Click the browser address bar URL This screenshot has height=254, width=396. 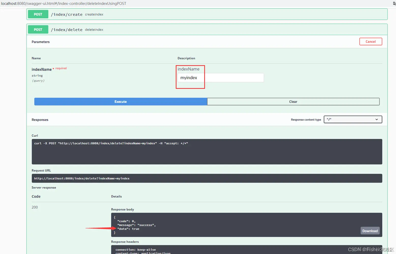click(64, 4)
